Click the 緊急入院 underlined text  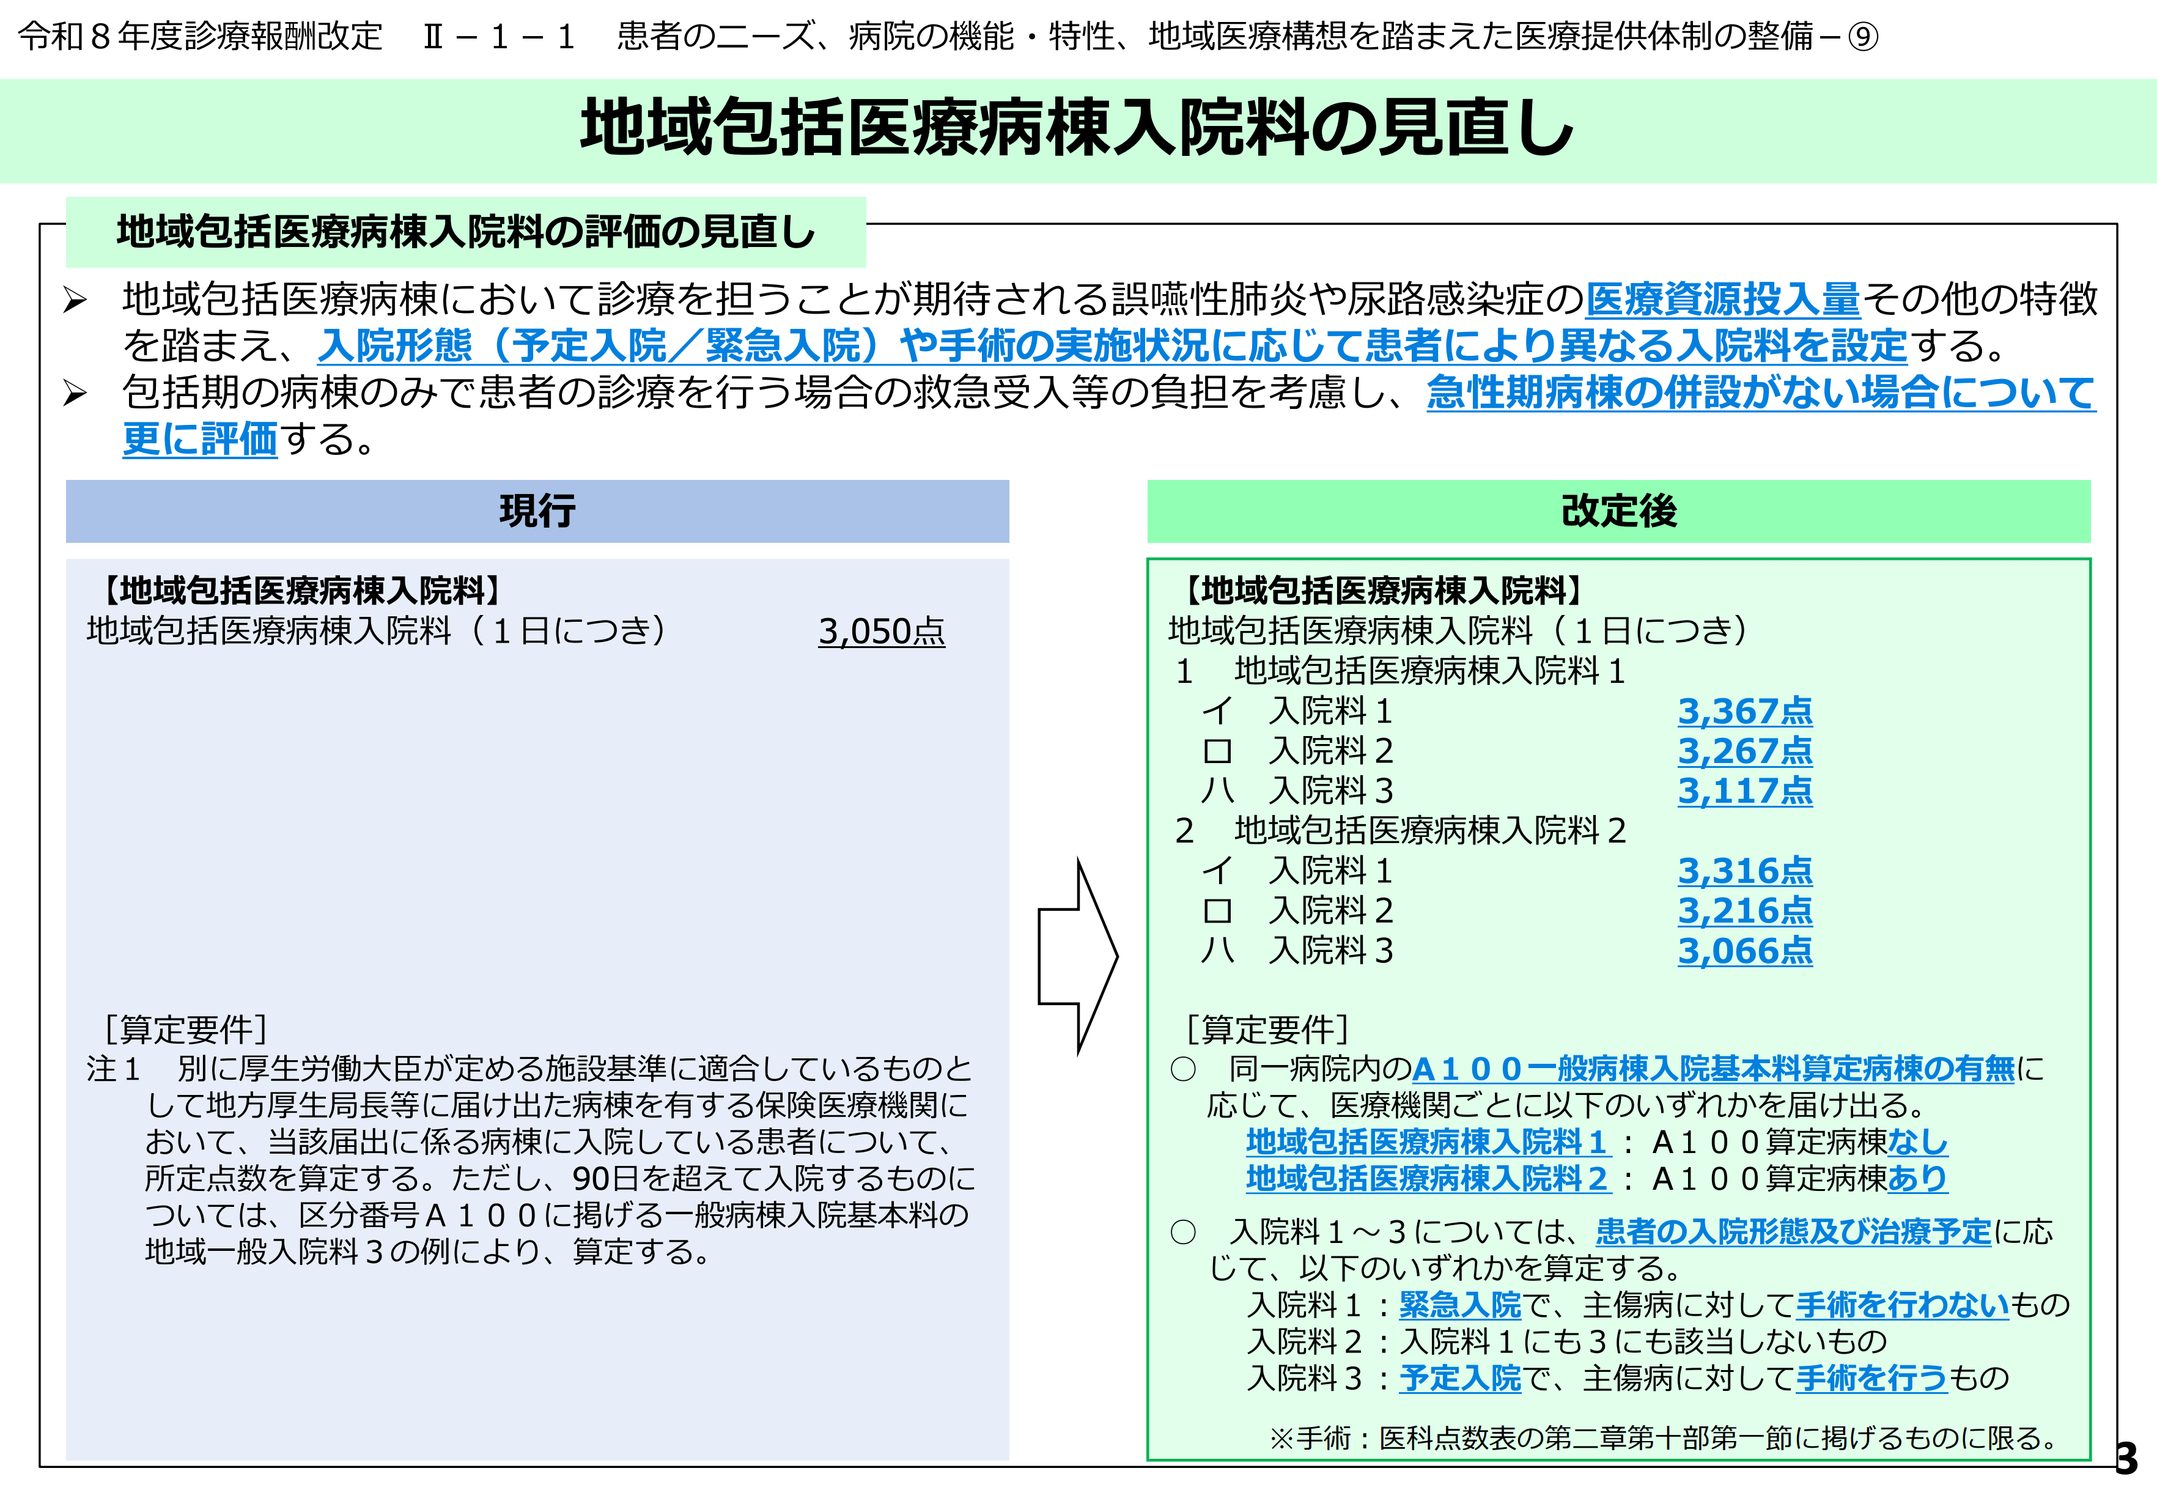point(1460,1304)
